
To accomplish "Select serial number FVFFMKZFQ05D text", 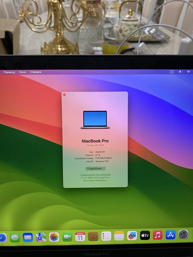I will (x=103, y=158).
